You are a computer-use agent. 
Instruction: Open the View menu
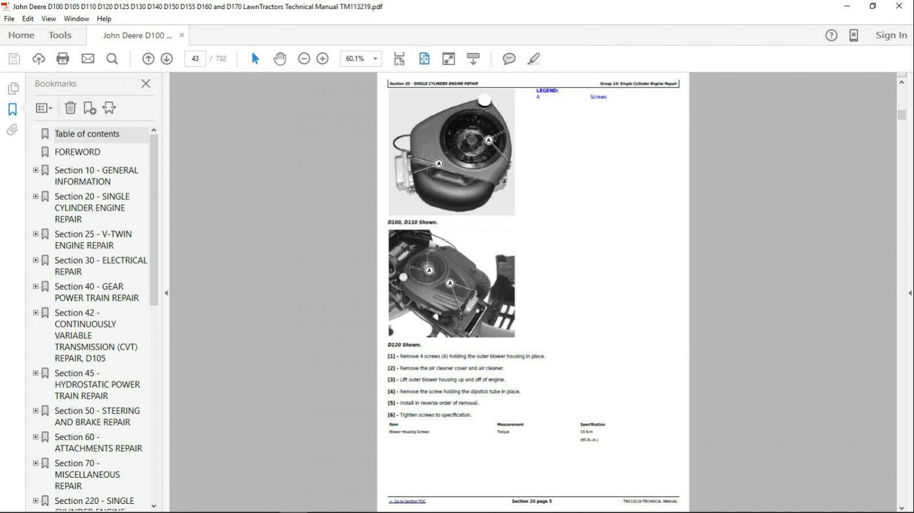pyautogui.click(x=48, y=18)
